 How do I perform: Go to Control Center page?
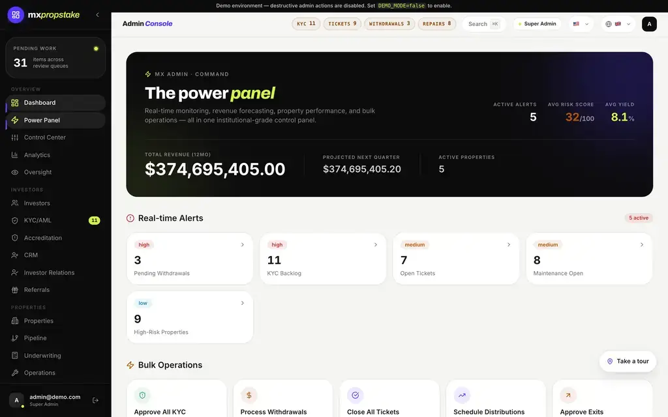click(x=56, y=137)
